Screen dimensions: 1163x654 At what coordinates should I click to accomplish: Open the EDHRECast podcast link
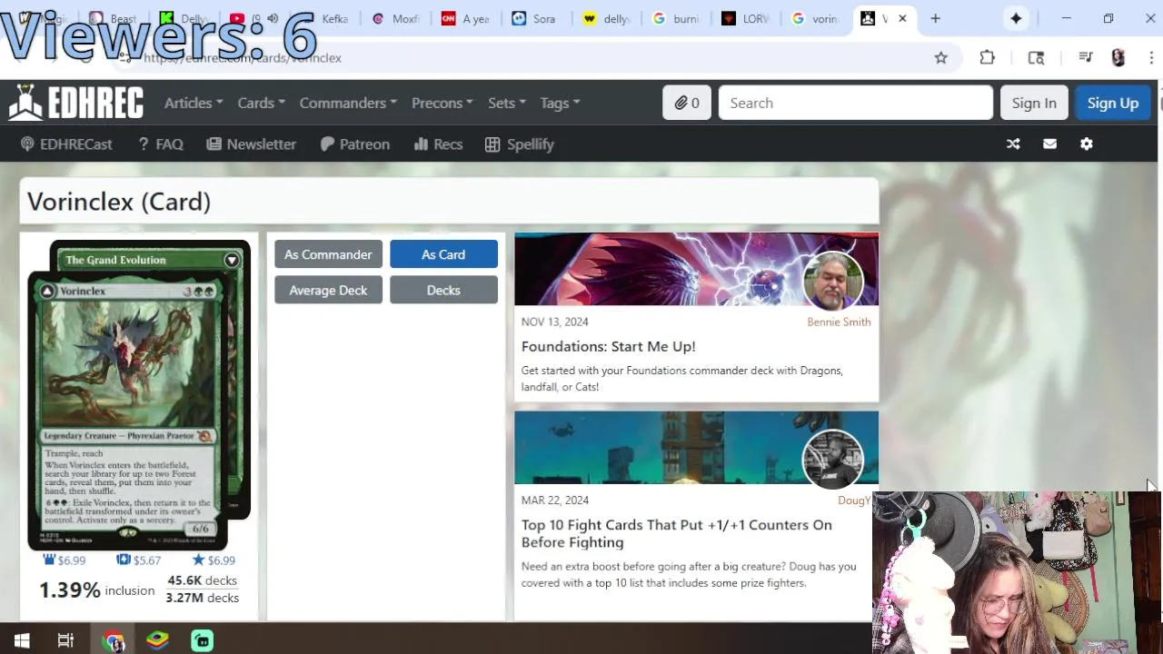coord(66,144)
